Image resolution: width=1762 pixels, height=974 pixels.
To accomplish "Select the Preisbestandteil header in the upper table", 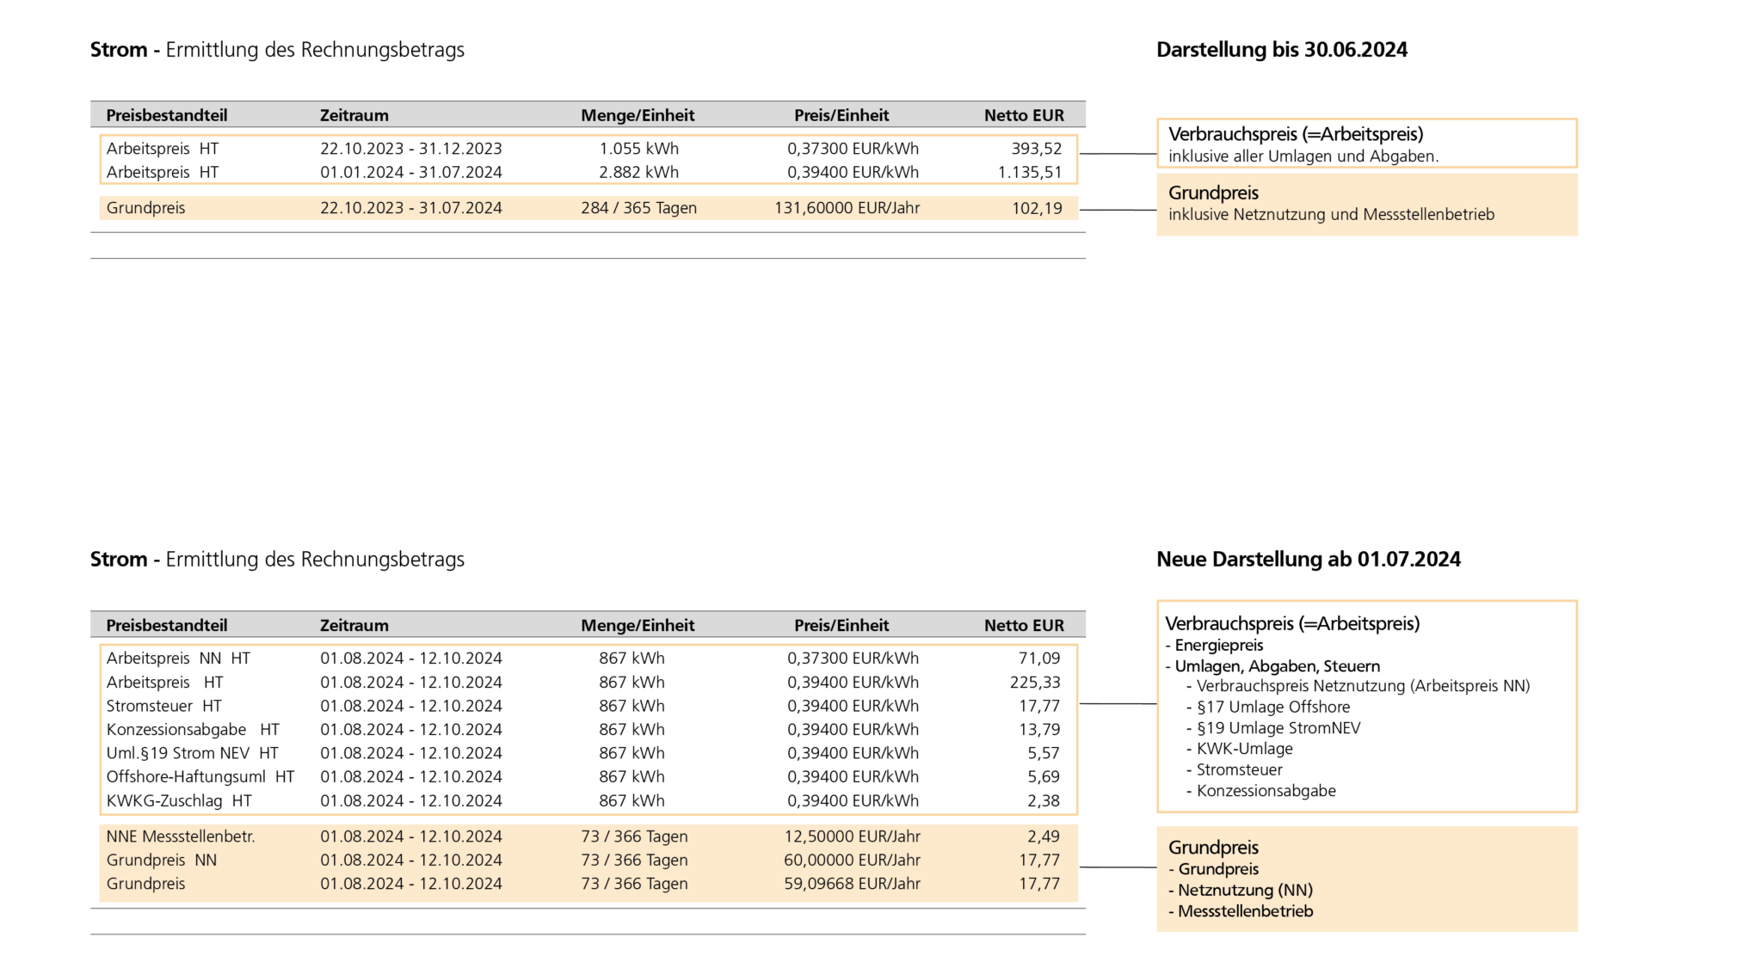I will click(166, 115).
